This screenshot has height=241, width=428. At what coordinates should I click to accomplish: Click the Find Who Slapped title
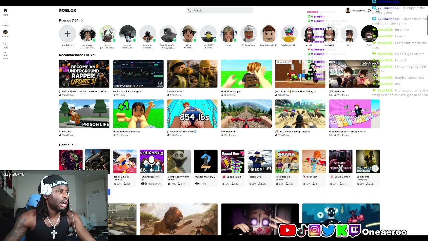pos(231,91)
